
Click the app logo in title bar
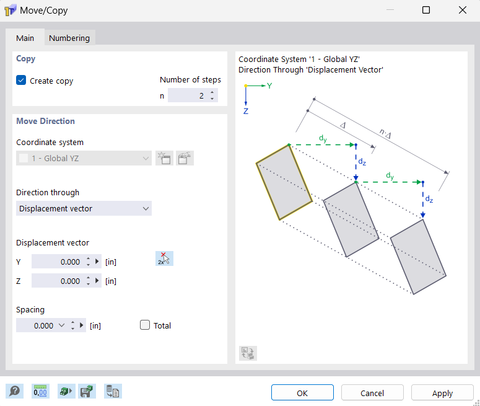pos(10,11)
